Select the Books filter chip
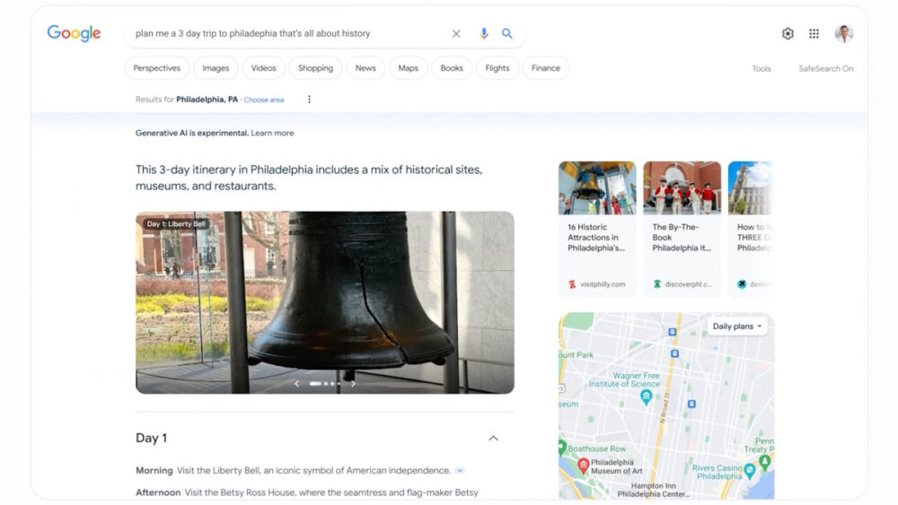Screen dimensions: 898x505 (452, 68)
